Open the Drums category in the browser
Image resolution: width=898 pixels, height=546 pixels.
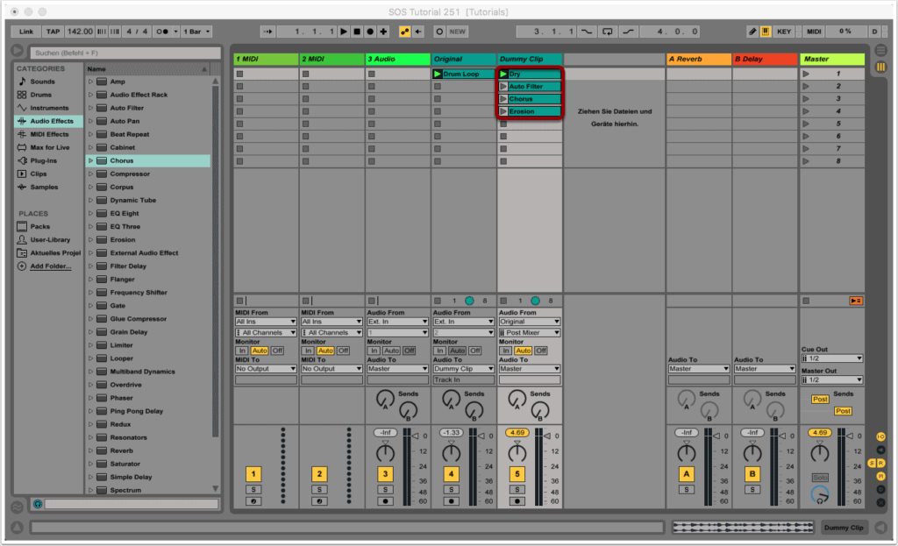(41, 95)
